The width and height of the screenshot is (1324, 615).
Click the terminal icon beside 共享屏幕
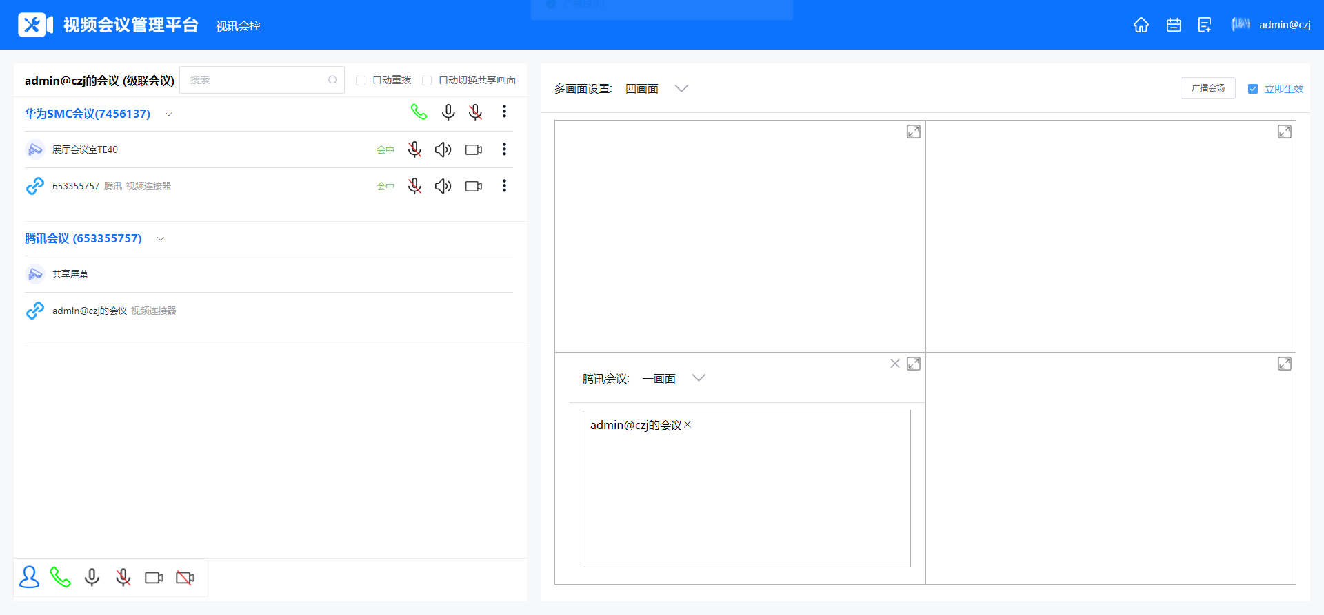point(35,274)
